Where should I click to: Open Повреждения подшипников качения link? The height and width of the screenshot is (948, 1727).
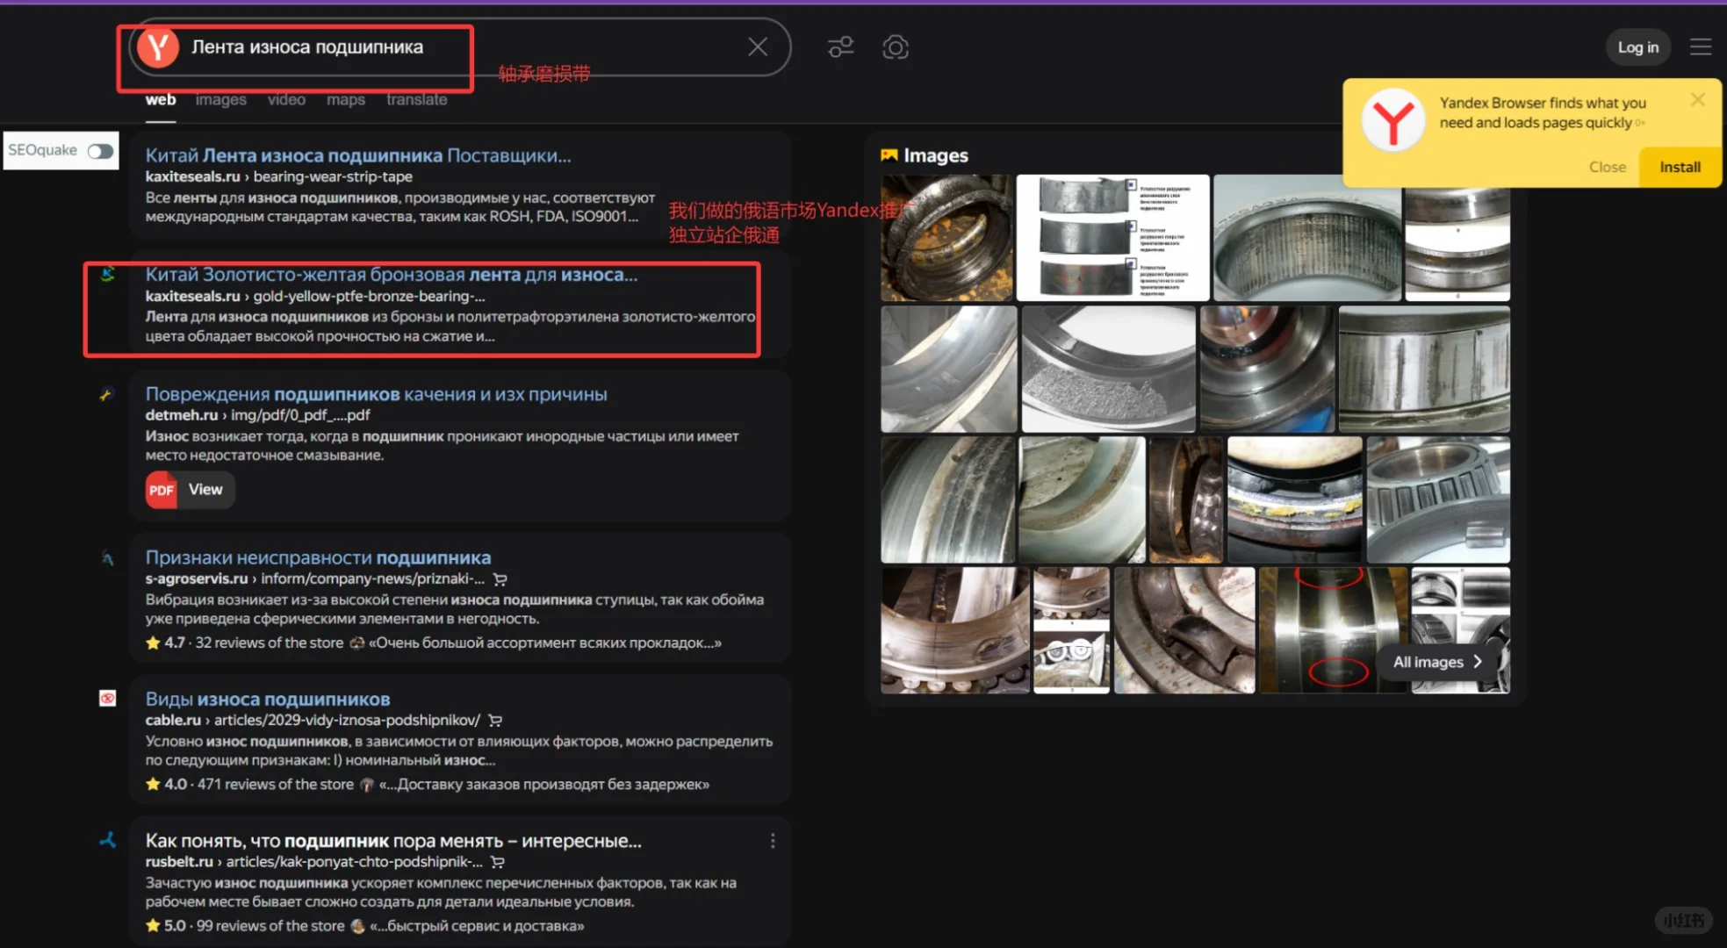point(376,394)
